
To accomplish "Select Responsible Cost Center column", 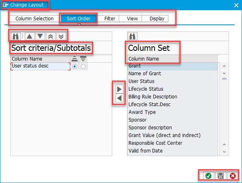I will tap(173, 143).
